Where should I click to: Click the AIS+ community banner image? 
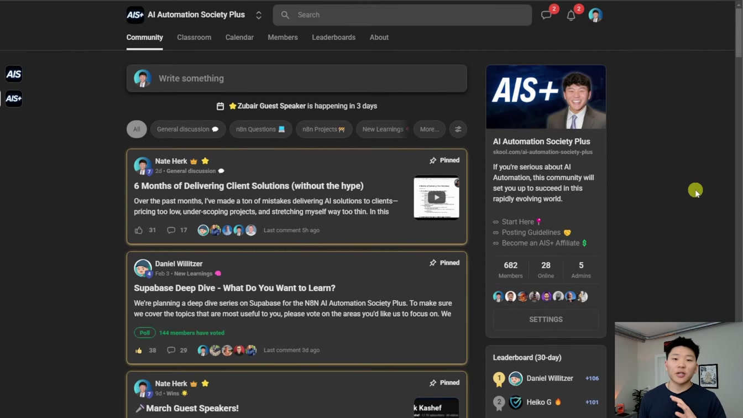[x=546, y=97]
